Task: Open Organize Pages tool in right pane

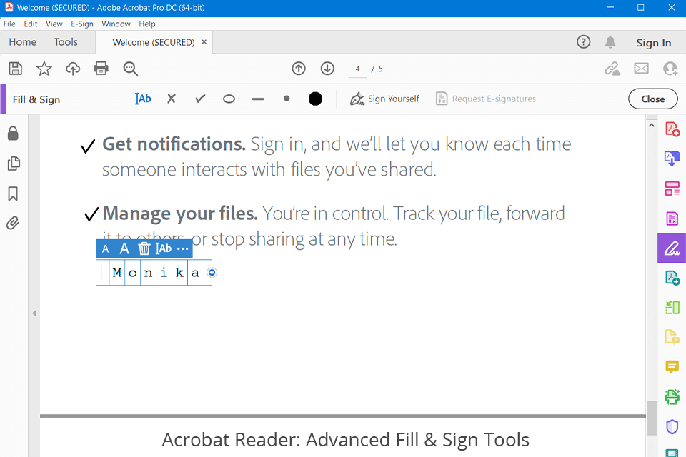Action: 672,189
